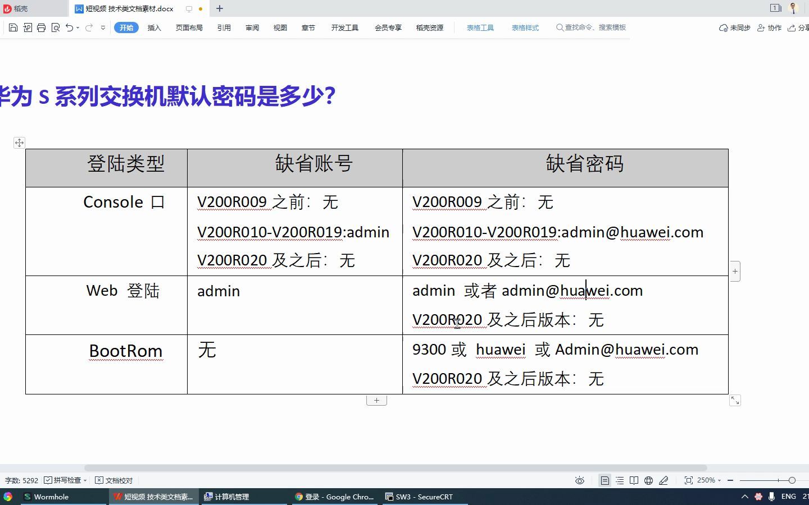Select the 开始 ribbon tab
809x505 pixels.
(x=126, y=27)
